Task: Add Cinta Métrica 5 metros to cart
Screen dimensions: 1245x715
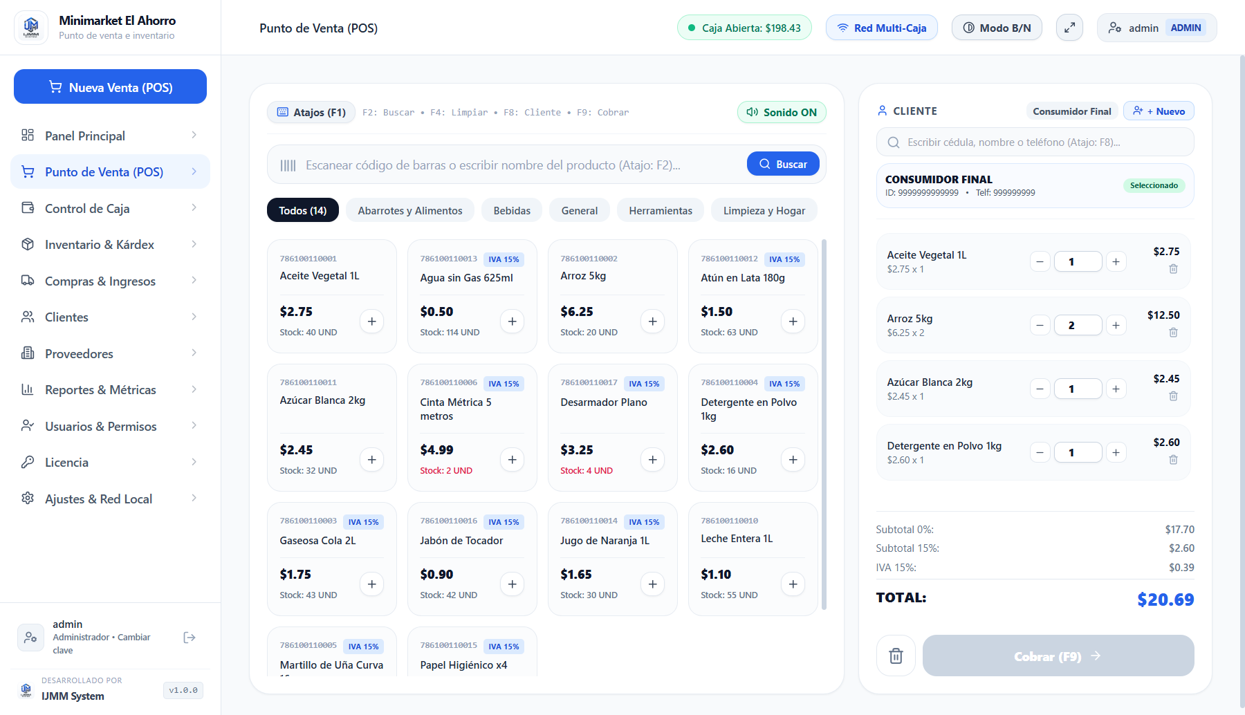Action: point(512,460)
